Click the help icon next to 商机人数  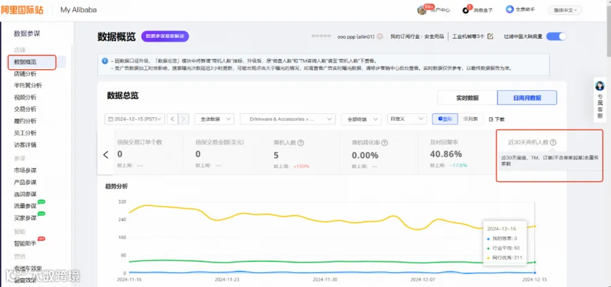[x=301, y=143]
